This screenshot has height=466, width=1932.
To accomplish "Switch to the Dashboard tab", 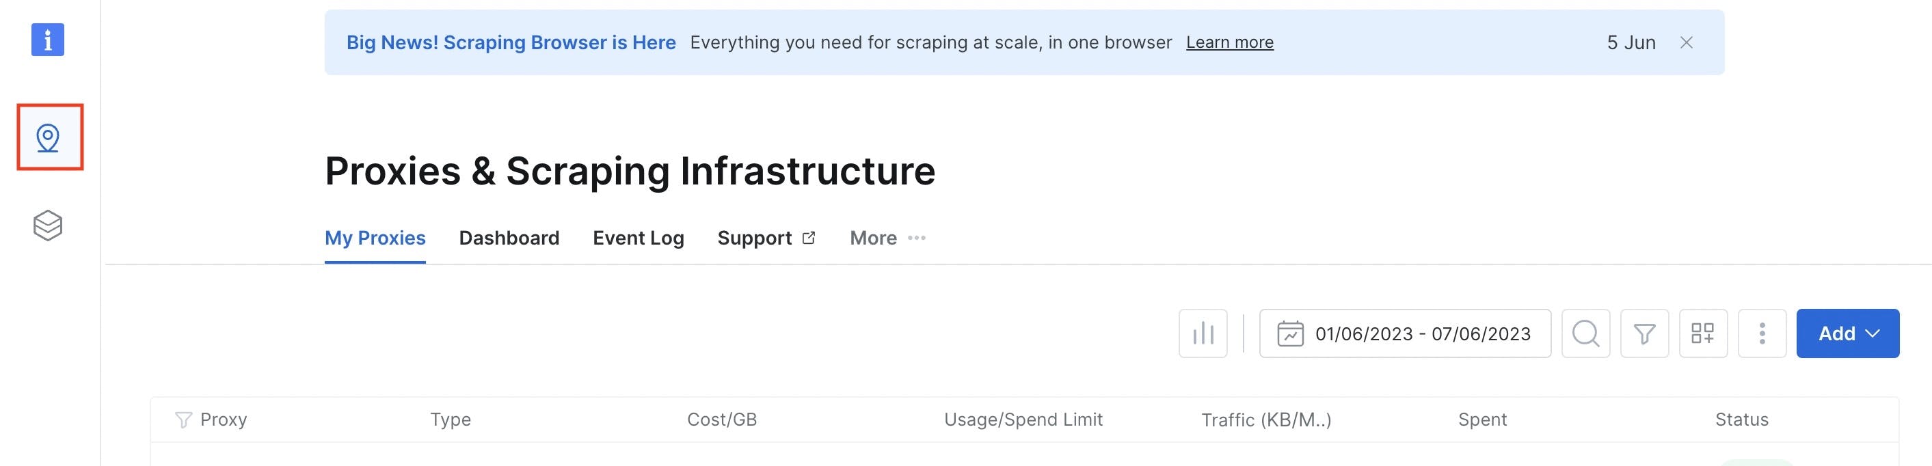I will pos(509,238).
